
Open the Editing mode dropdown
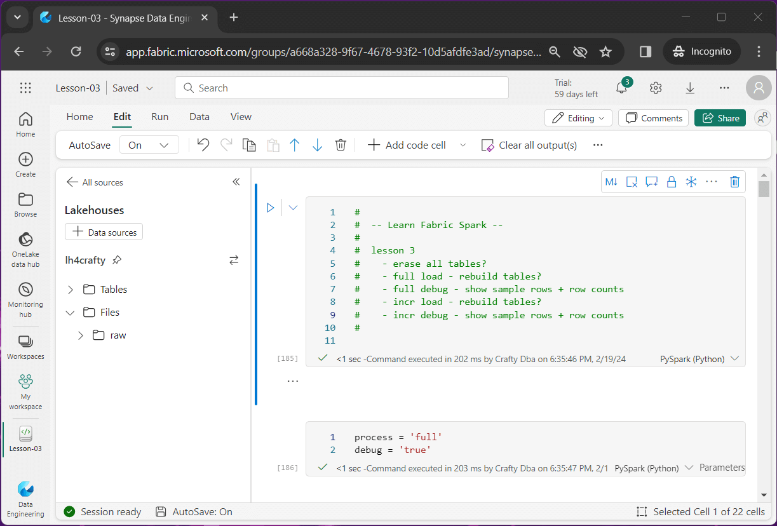pyautogui.click(x=578, y=118)
